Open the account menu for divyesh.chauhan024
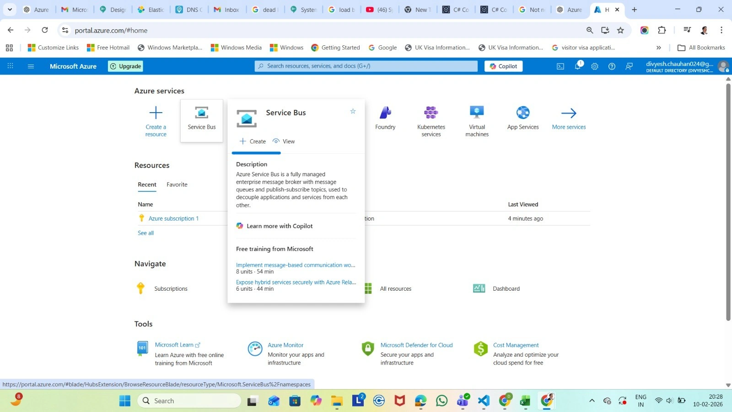732x412 pixels. point(687,66)
